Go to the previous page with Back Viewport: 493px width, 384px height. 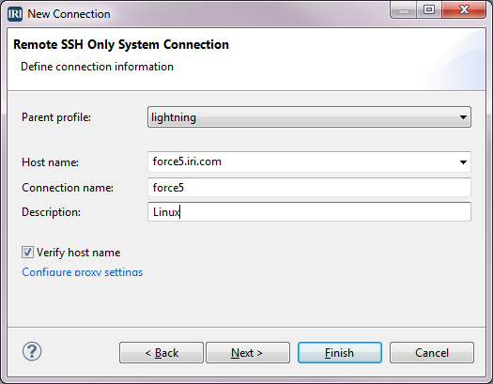coord(162,353)
